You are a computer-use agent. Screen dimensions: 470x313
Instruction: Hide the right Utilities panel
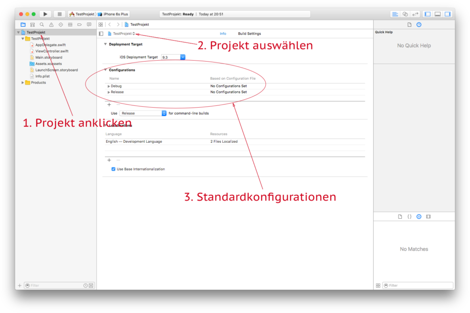447,14
